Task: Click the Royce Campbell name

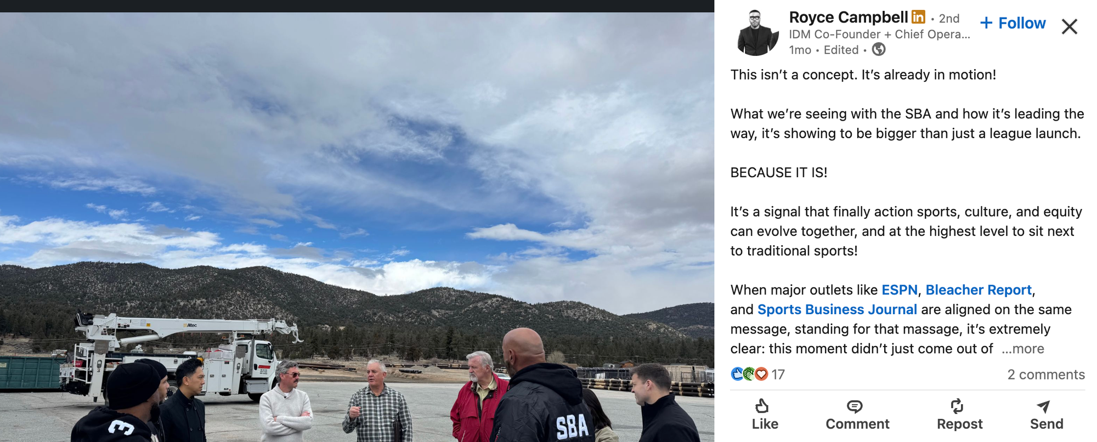Action: [849, 18]
